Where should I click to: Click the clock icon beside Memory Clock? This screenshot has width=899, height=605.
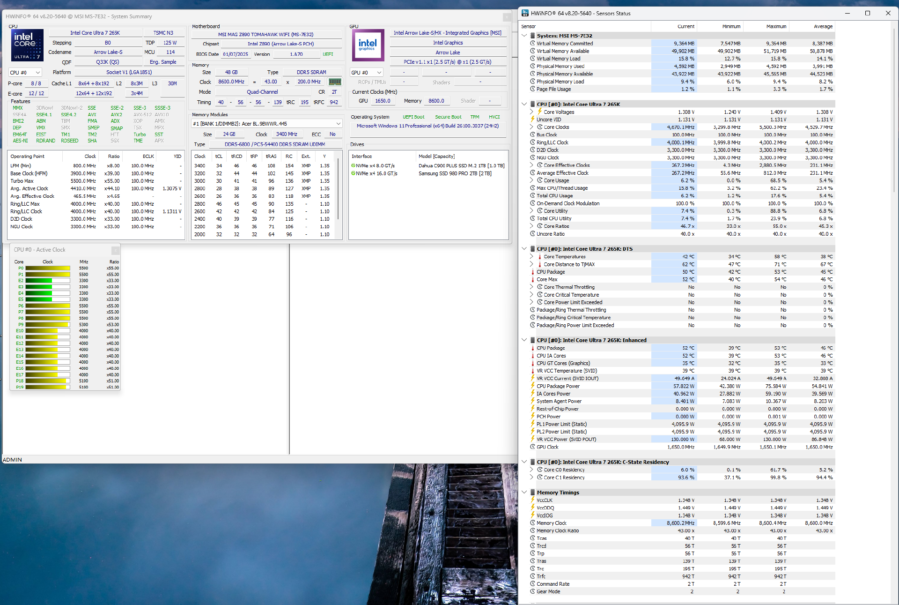tap(532, 523)
